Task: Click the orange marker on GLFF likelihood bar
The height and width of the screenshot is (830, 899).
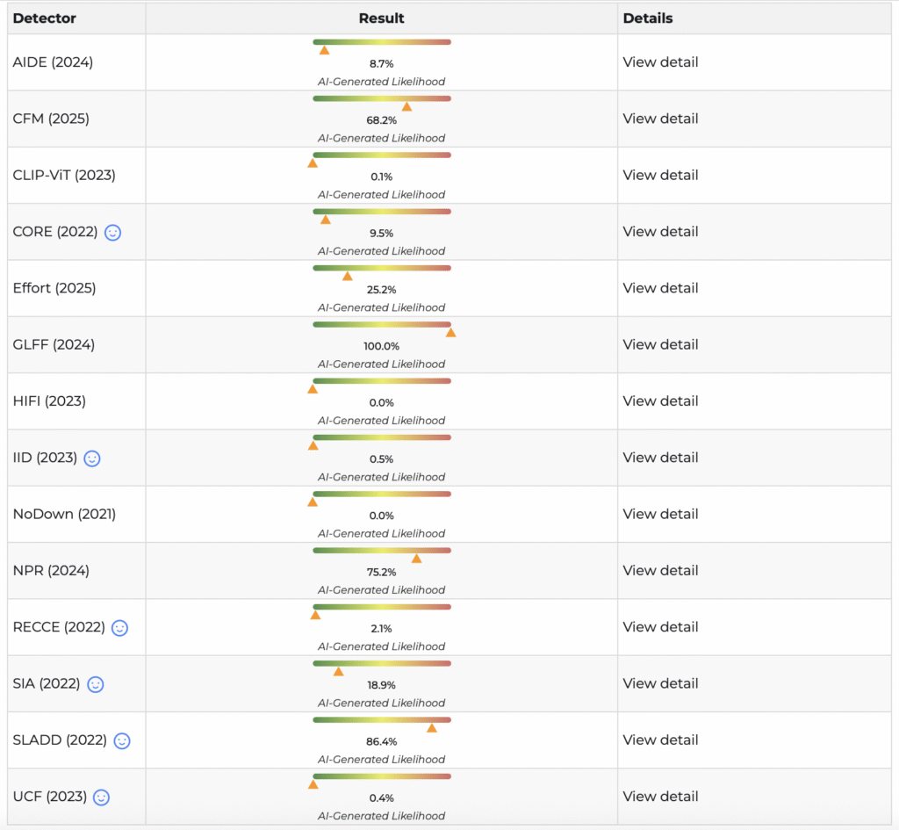Action: pyautogui.click(x=450, y=332)
